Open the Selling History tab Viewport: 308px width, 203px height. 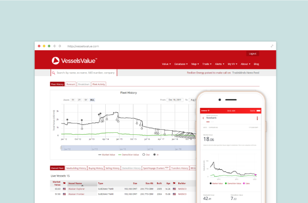pyautogui.click(x=113, y=168)
